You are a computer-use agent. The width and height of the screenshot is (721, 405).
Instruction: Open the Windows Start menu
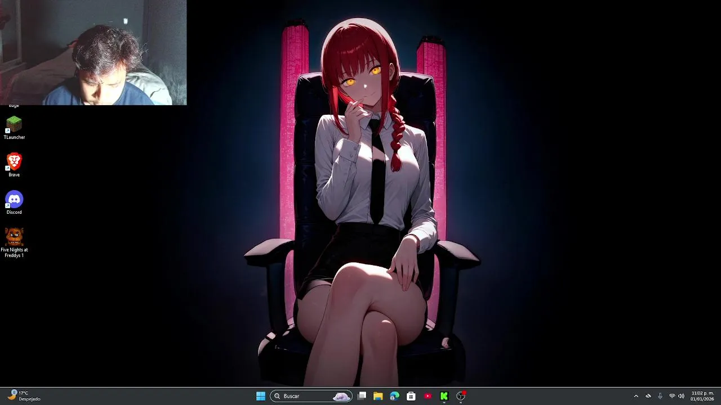pyautogui.click(x=261, y=396)
